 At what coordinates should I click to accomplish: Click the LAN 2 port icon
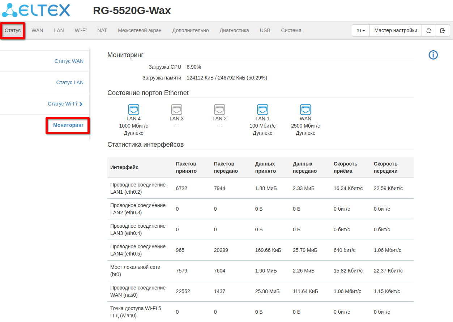pyautogui.click(x=219, y=110)
